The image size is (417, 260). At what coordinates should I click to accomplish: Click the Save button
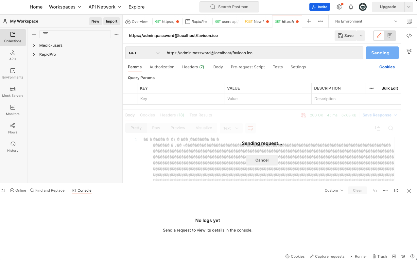click(345, 36)
